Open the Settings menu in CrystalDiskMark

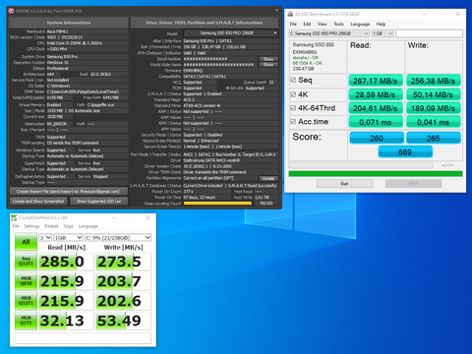click(x=31, y=226)
